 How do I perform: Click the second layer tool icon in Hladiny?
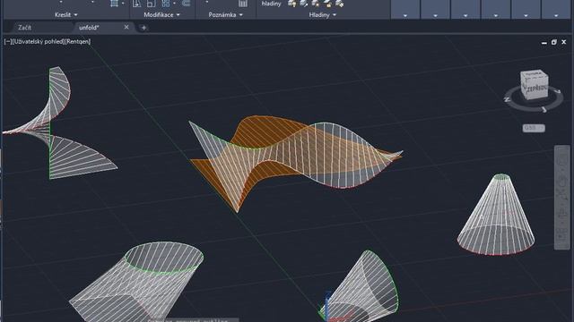point(304,4)
